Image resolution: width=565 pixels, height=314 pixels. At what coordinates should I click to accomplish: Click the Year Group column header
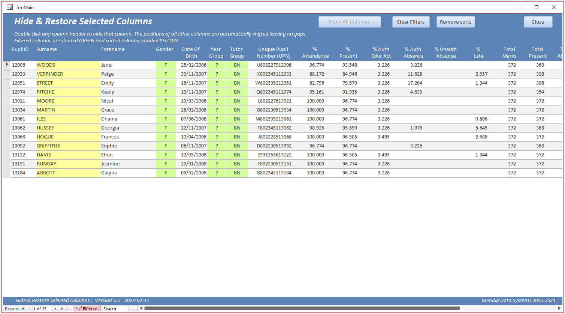coord(216,53)
